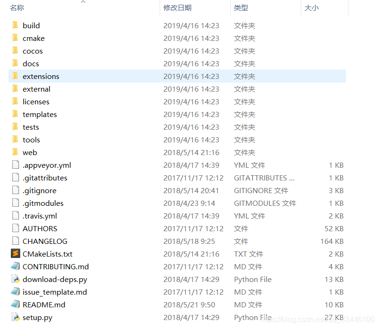Click the CONTRIBUTING.md file icon
379x328 pixels.
pos(16,266)
